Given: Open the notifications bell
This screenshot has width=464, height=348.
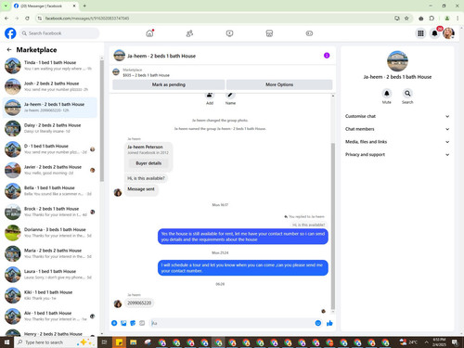Looking at the screenshot, I should pos(434,33).
